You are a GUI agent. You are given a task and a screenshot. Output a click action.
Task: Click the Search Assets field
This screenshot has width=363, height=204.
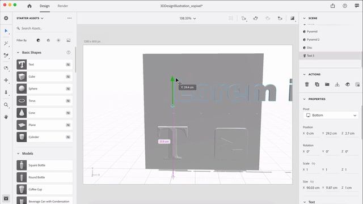click(x=44, y=28)
